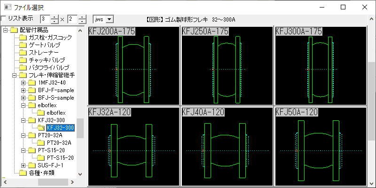Screen dimensions: 376x188
Task: Expand the SUS-FJ-1 tree node
Action: click(x=23, y=165)
